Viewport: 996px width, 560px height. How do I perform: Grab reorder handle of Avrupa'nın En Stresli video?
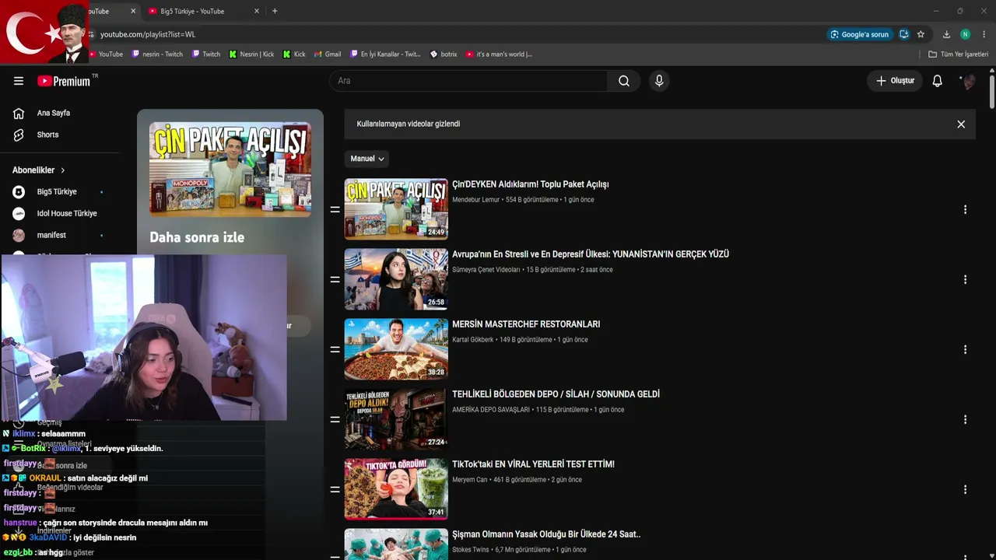coord(335,279)
